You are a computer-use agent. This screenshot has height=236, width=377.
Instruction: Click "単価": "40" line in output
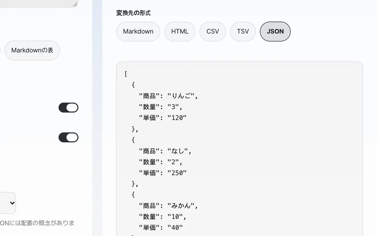[161, 228]
